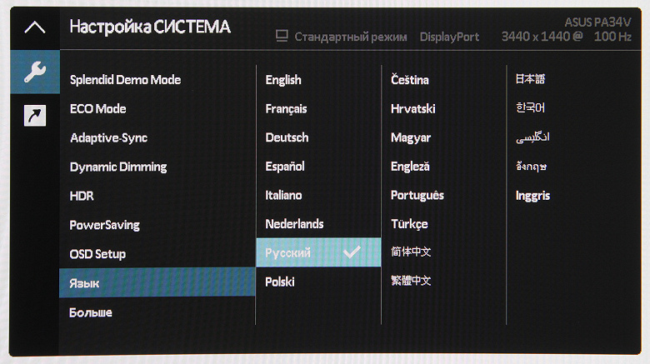The image size is (650, 364).
Task: Open Splendid Demo Mode setting
Action: click(126, 80)
